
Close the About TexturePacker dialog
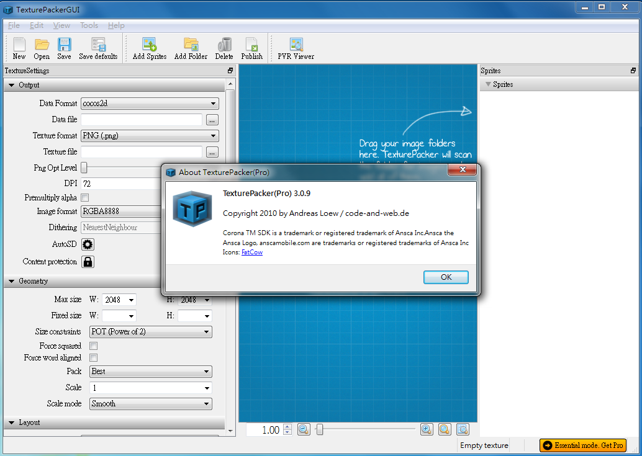(463, 169)
